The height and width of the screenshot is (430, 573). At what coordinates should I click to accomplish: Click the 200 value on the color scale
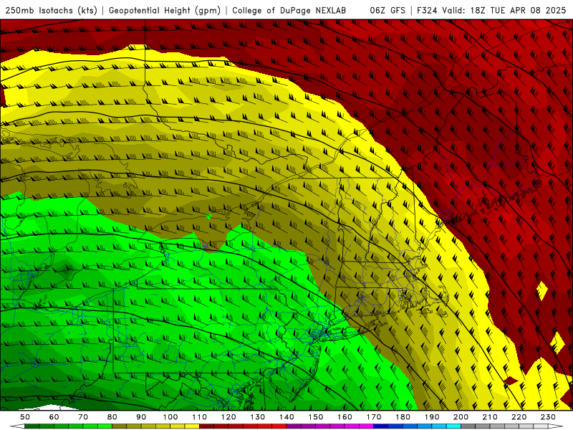pyautogui.click(x=461, y=417)
